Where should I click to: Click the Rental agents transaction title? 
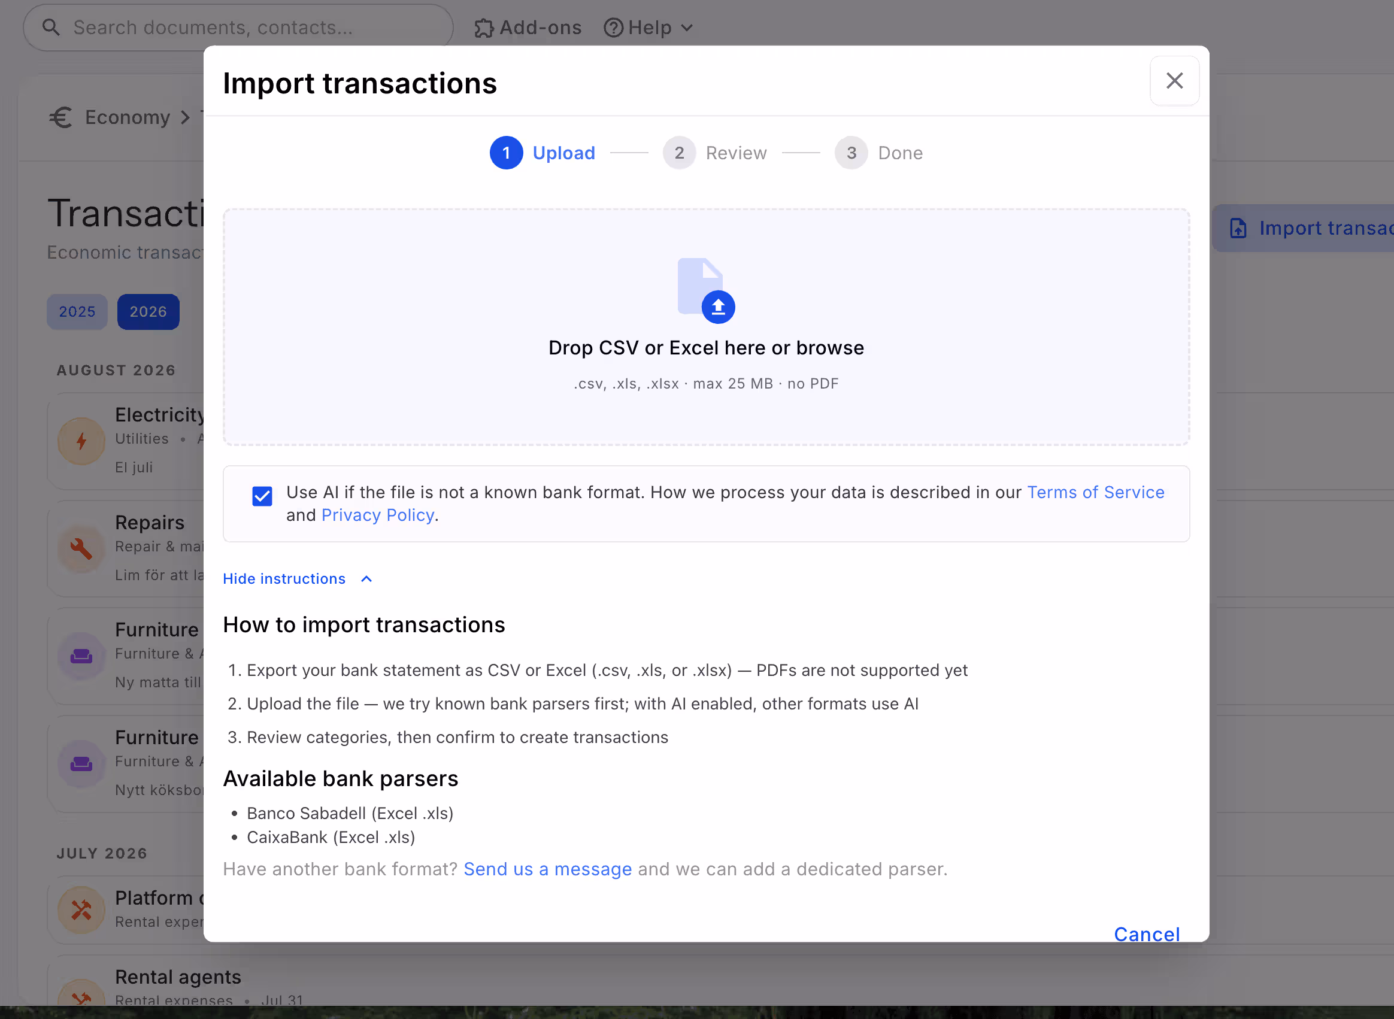point(178,976)
